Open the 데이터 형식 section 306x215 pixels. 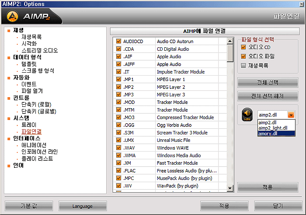click(x=27, y=57)
